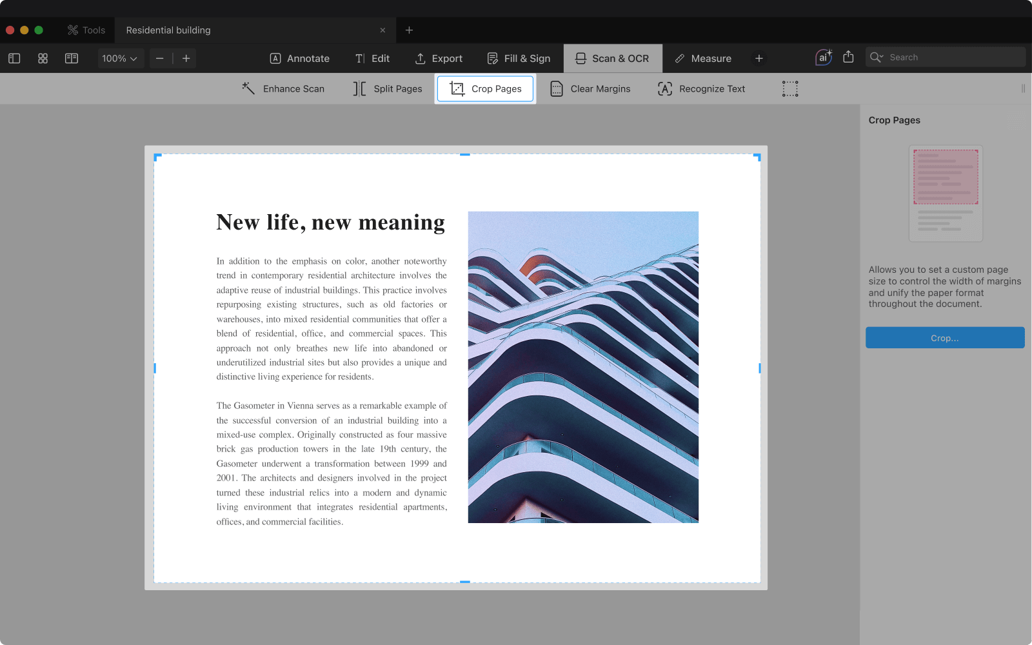Zoom out with the minus button
Image resolution: width=1032 pixels, height=645 pixels.
[x=160, y=59]
